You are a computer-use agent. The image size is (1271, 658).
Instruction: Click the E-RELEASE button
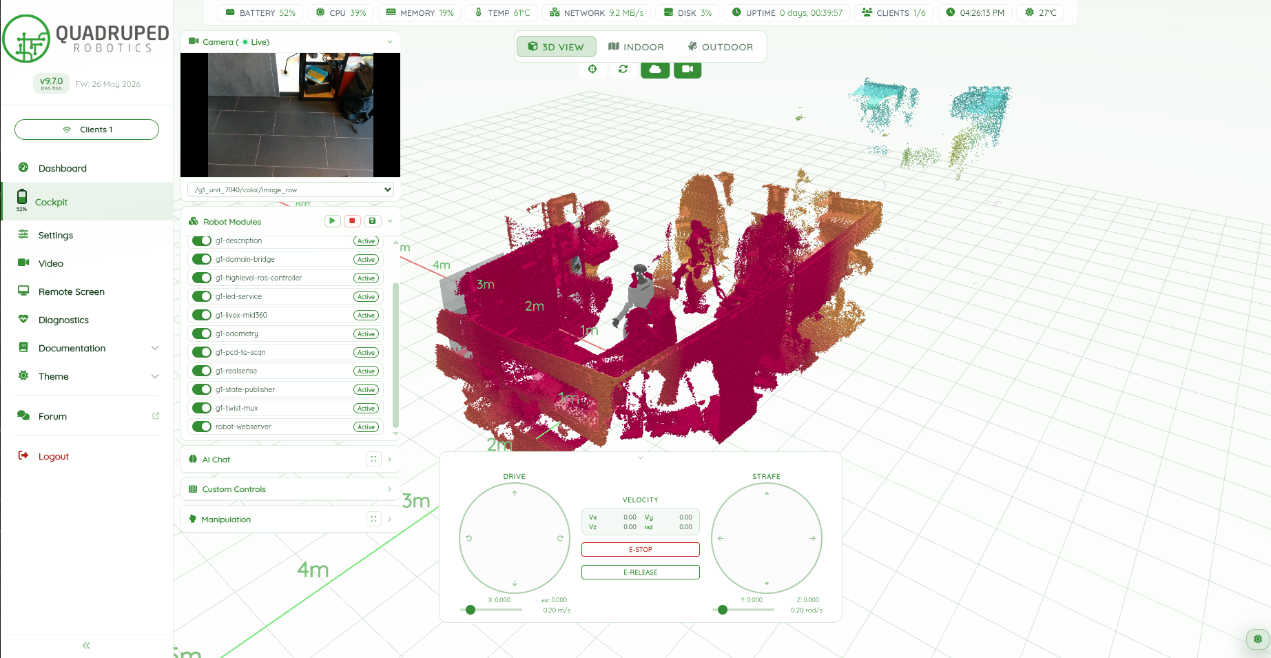[641, 572]
